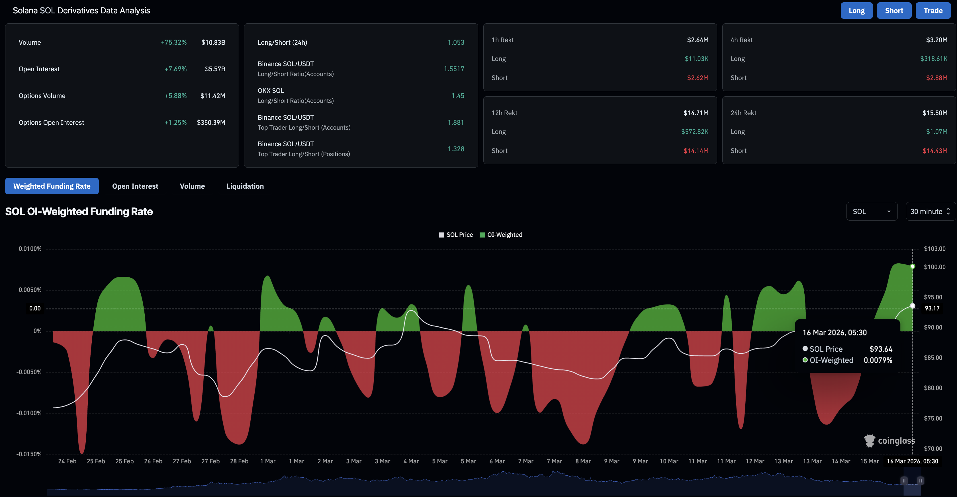Select the Volume chart tab

coord(192,186)
